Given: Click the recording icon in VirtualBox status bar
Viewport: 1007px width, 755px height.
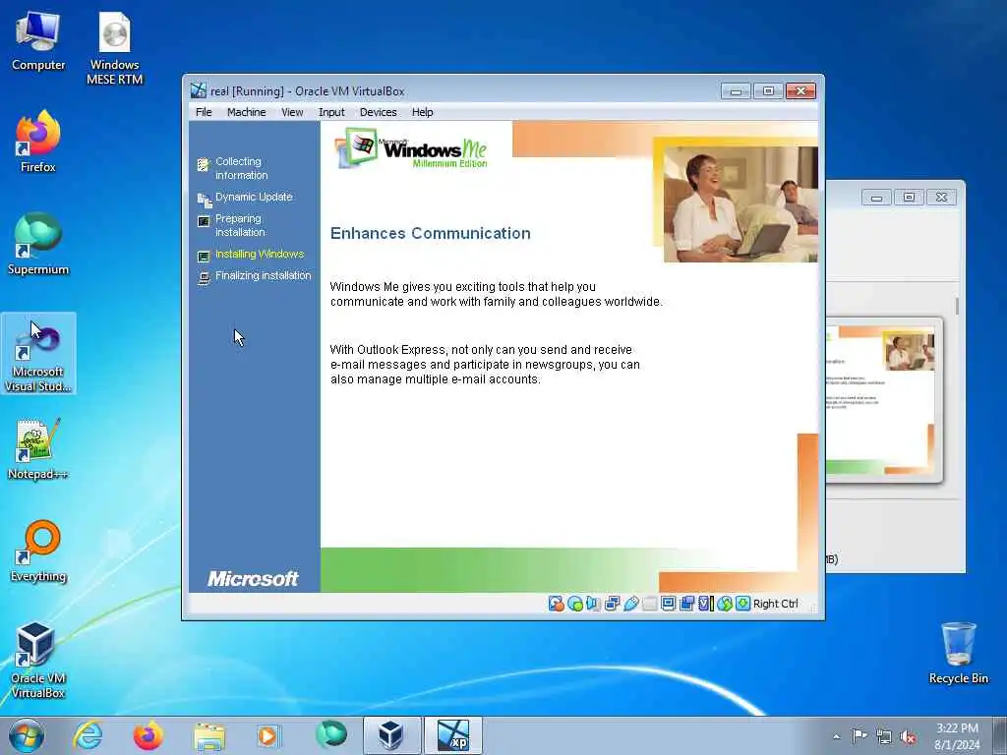Looking at the screenshot, I should (686, 604).
